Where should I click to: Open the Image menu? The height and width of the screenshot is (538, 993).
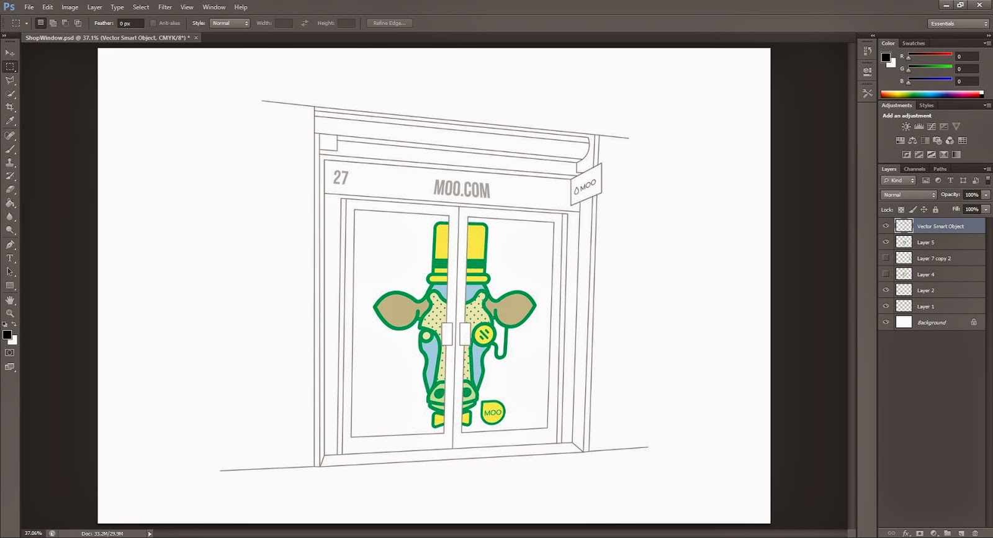click(70, 7)
